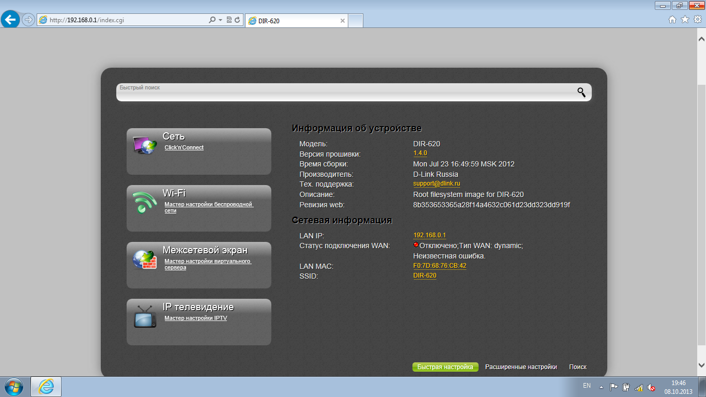Click the Сетевая информация heading
The image size is (706, 397).
point(342,220)
